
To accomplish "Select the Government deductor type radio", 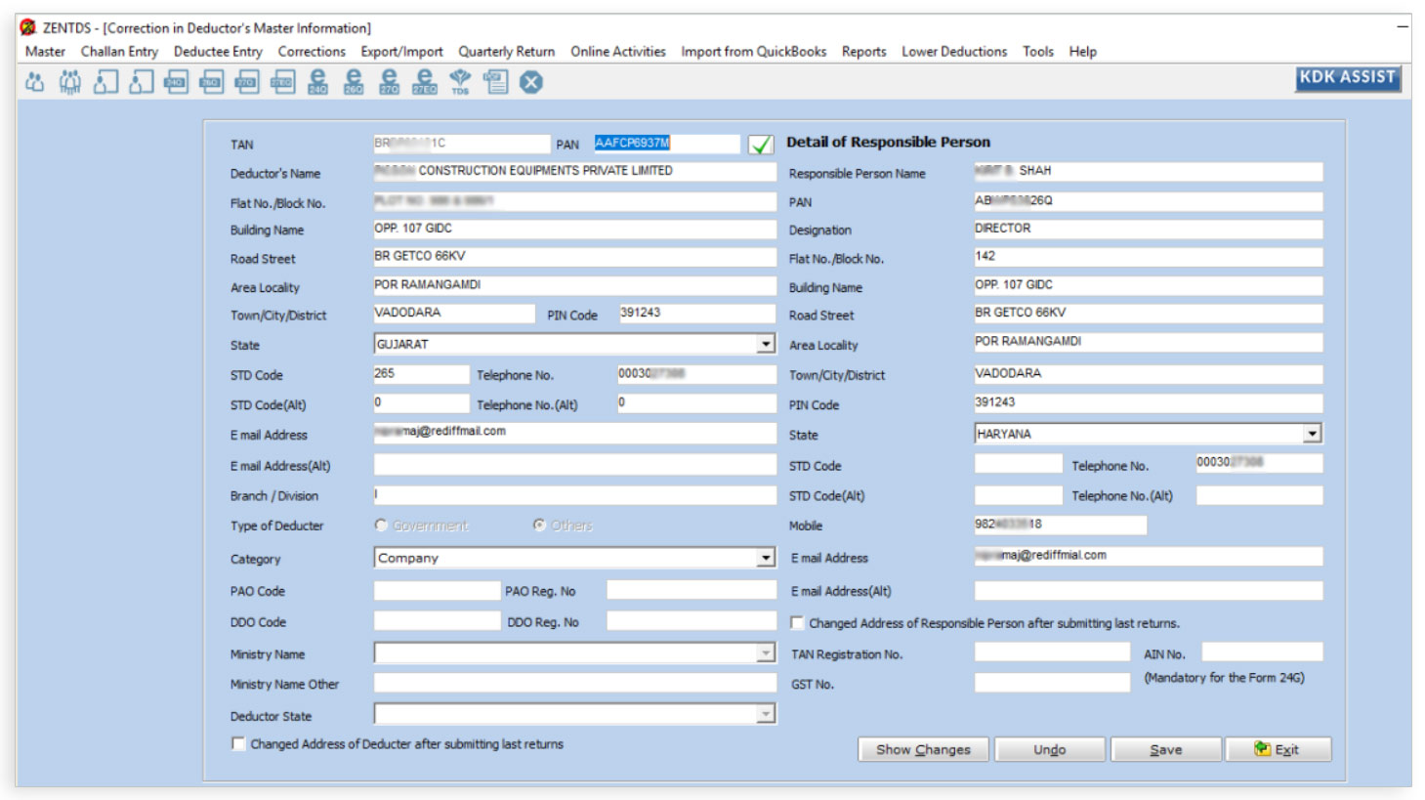I will click(x=381, y=526).
